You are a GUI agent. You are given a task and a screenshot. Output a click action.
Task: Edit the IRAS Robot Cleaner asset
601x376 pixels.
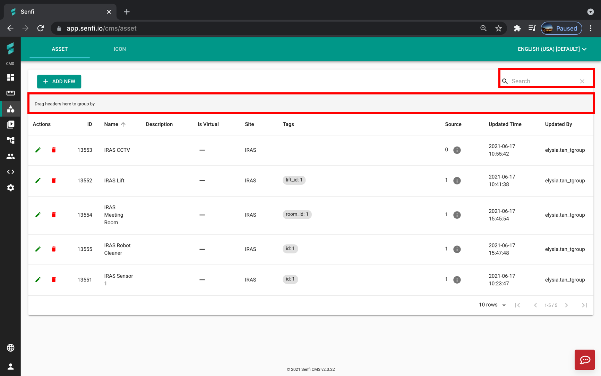(x=38, y=249)
